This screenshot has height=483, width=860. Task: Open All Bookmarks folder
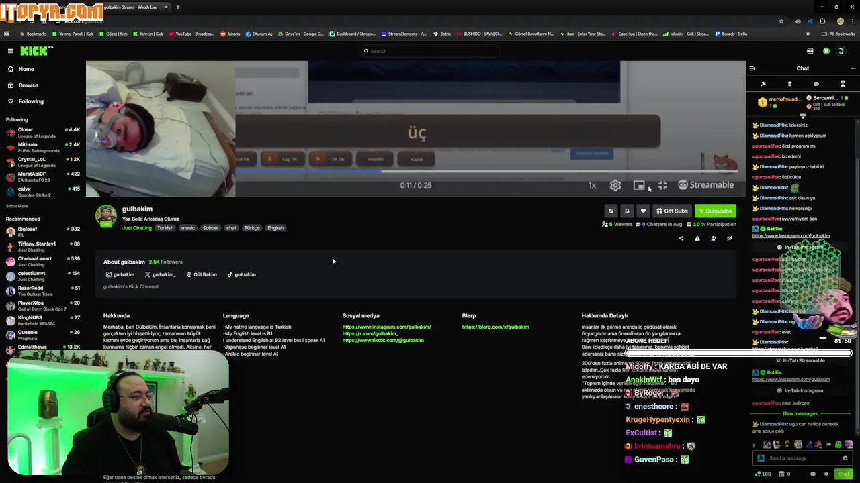(838, 34)
